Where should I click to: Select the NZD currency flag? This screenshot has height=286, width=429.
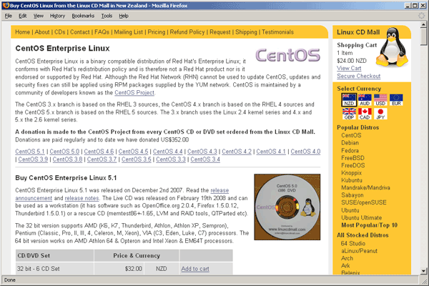coord(349,99)
